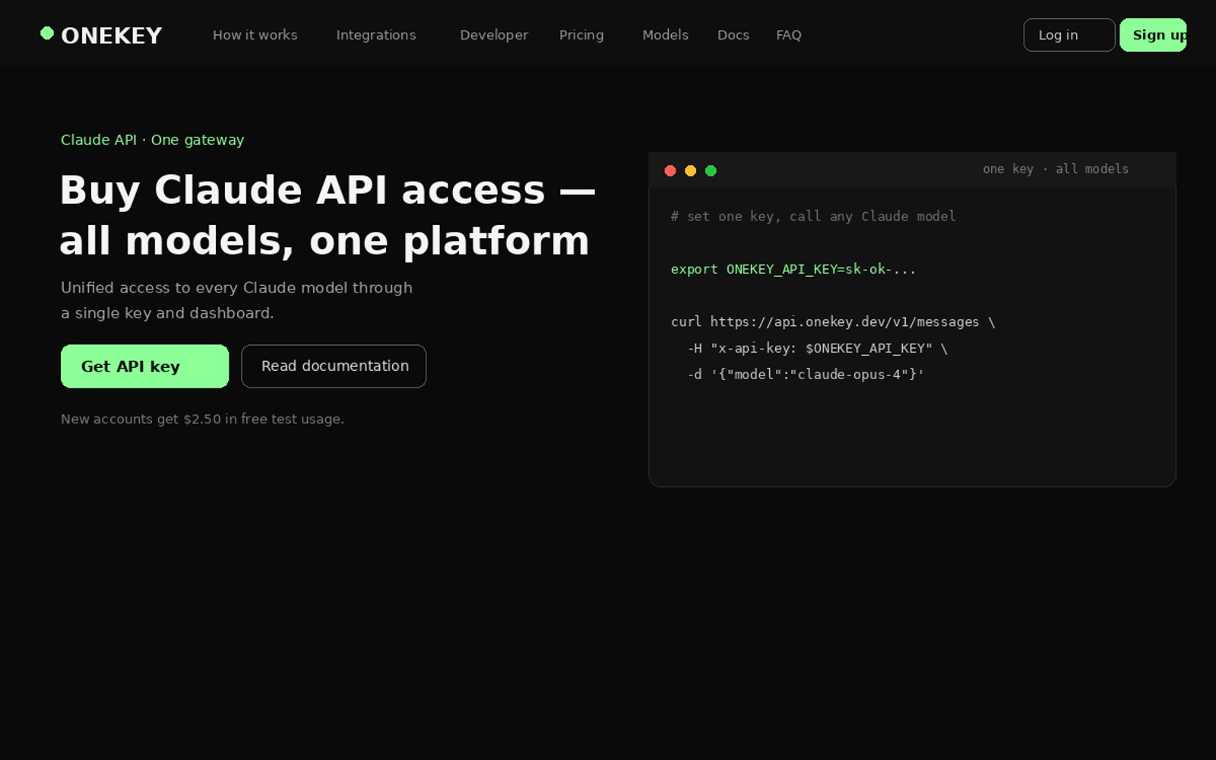Click the 'one key · all models' title

tap(1056, 169)
